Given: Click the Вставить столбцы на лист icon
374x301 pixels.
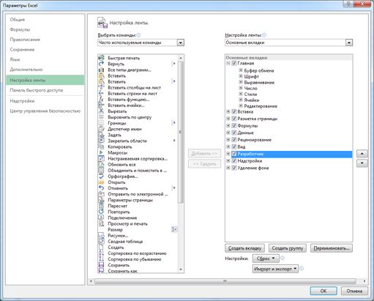Looking at the screenshot, I should pos(101,87).
